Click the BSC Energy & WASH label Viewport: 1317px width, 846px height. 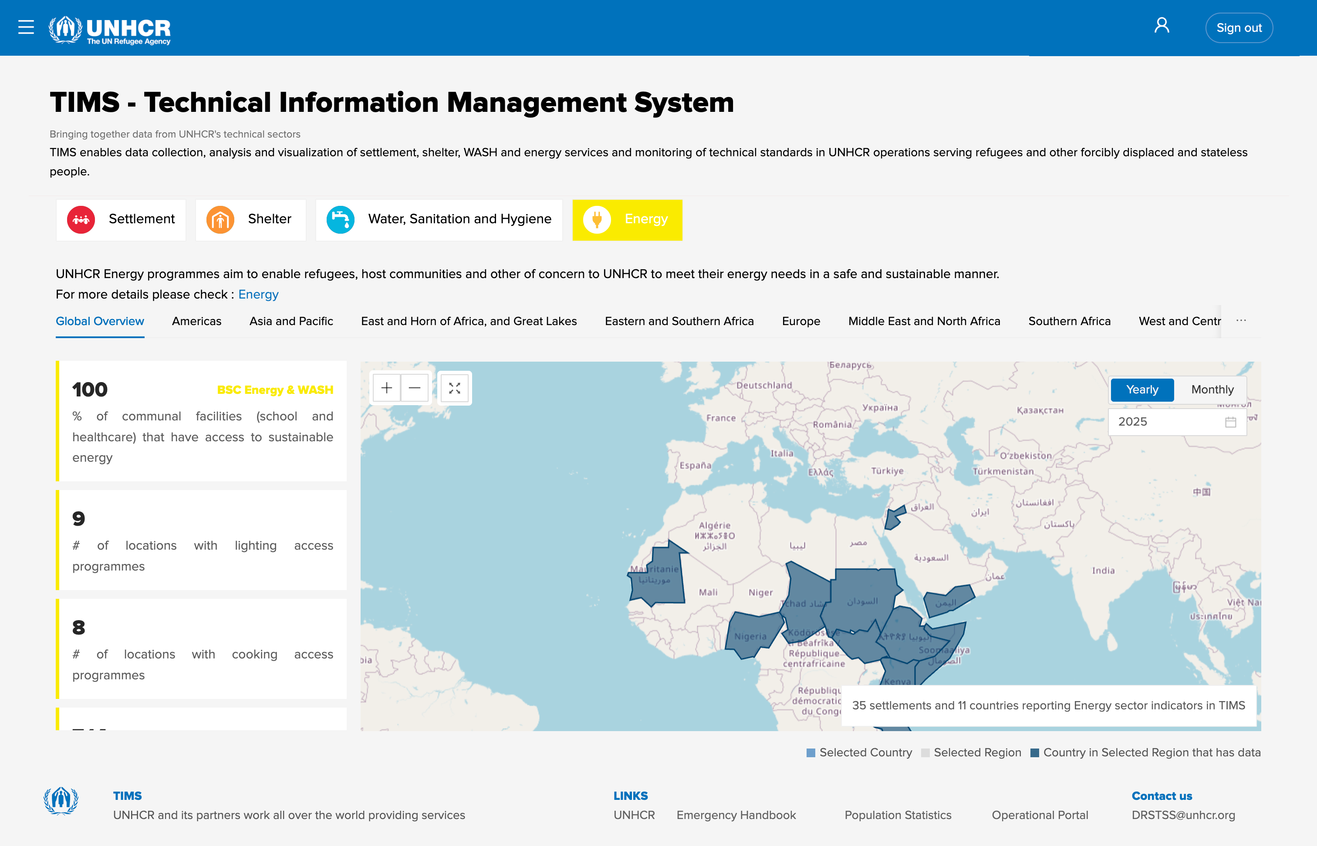click(x=275, y=390)
